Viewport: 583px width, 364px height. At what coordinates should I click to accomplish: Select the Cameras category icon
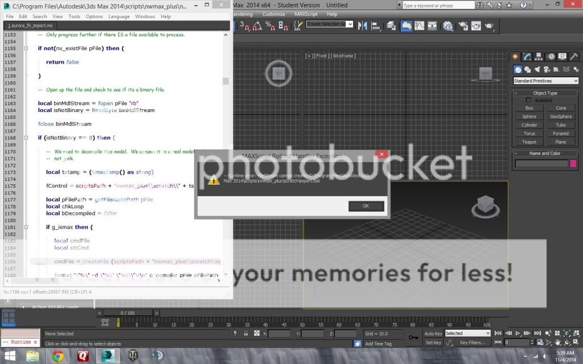547,69
